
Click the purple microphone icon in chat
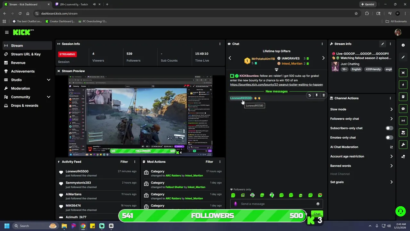pos(235,204)
